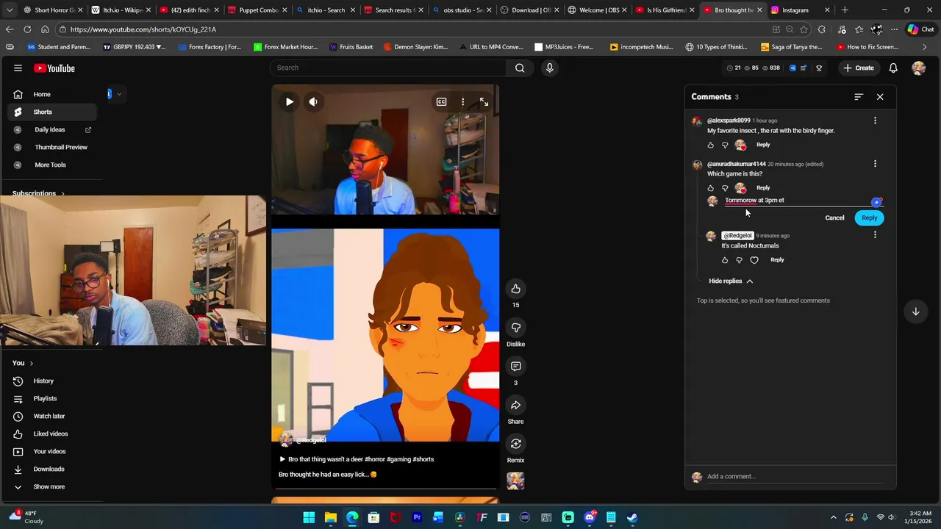The height and width of the screenshot is (529, 941).
Task: Enter fullscreen on the Short
Action: 484,102
